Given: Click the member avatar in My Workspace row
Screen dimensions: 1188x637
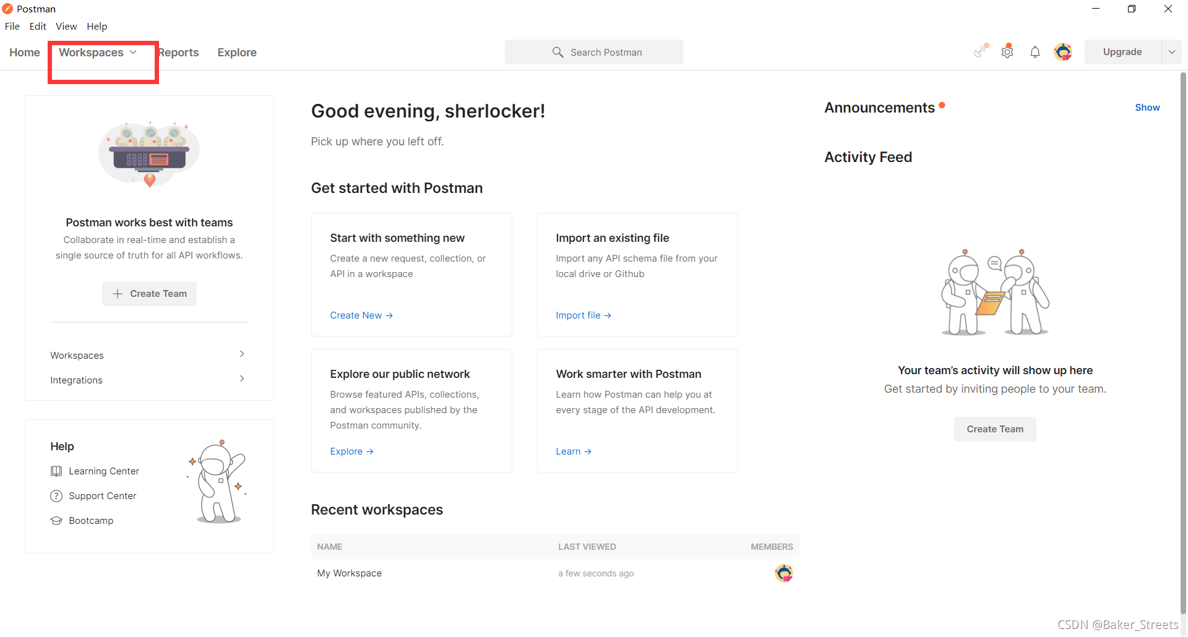Looking at the screenshot, I should pyautogui.click(x=784, y=573).
